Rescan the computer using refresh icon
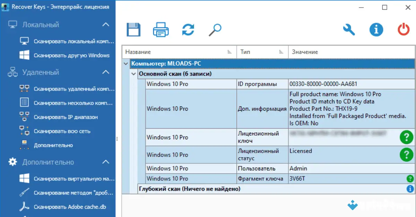Viewport: 416px width, 217px height. tap(188, 30)
